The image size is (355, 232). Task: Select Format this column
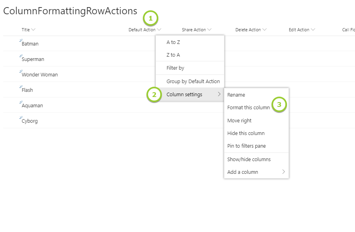(249, 108)
